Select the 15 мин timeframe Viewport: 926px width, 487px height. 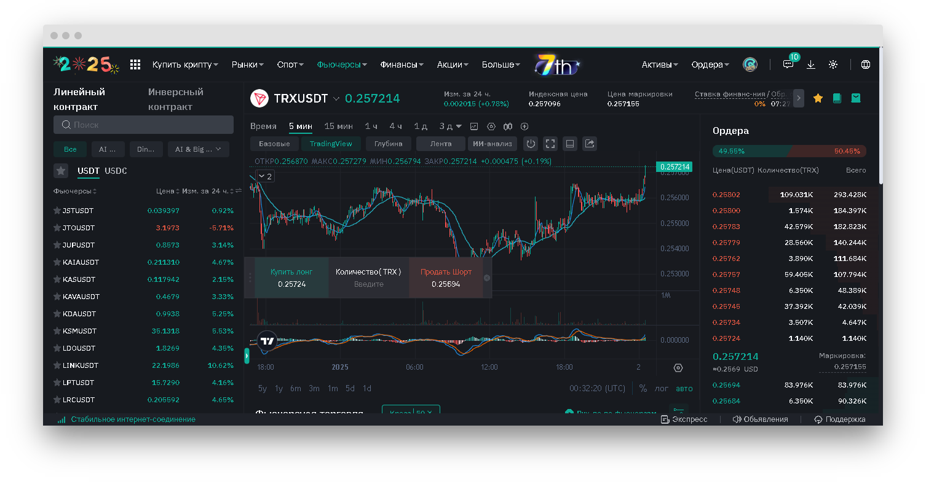point(338,126)
